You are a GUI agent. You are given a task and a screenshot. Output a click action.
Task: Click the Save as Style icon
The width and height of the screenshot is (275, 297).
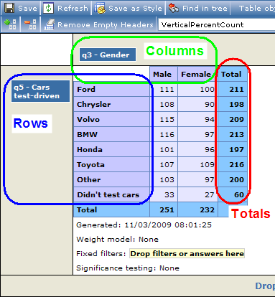pyautogui.click(x=100, y=9)
